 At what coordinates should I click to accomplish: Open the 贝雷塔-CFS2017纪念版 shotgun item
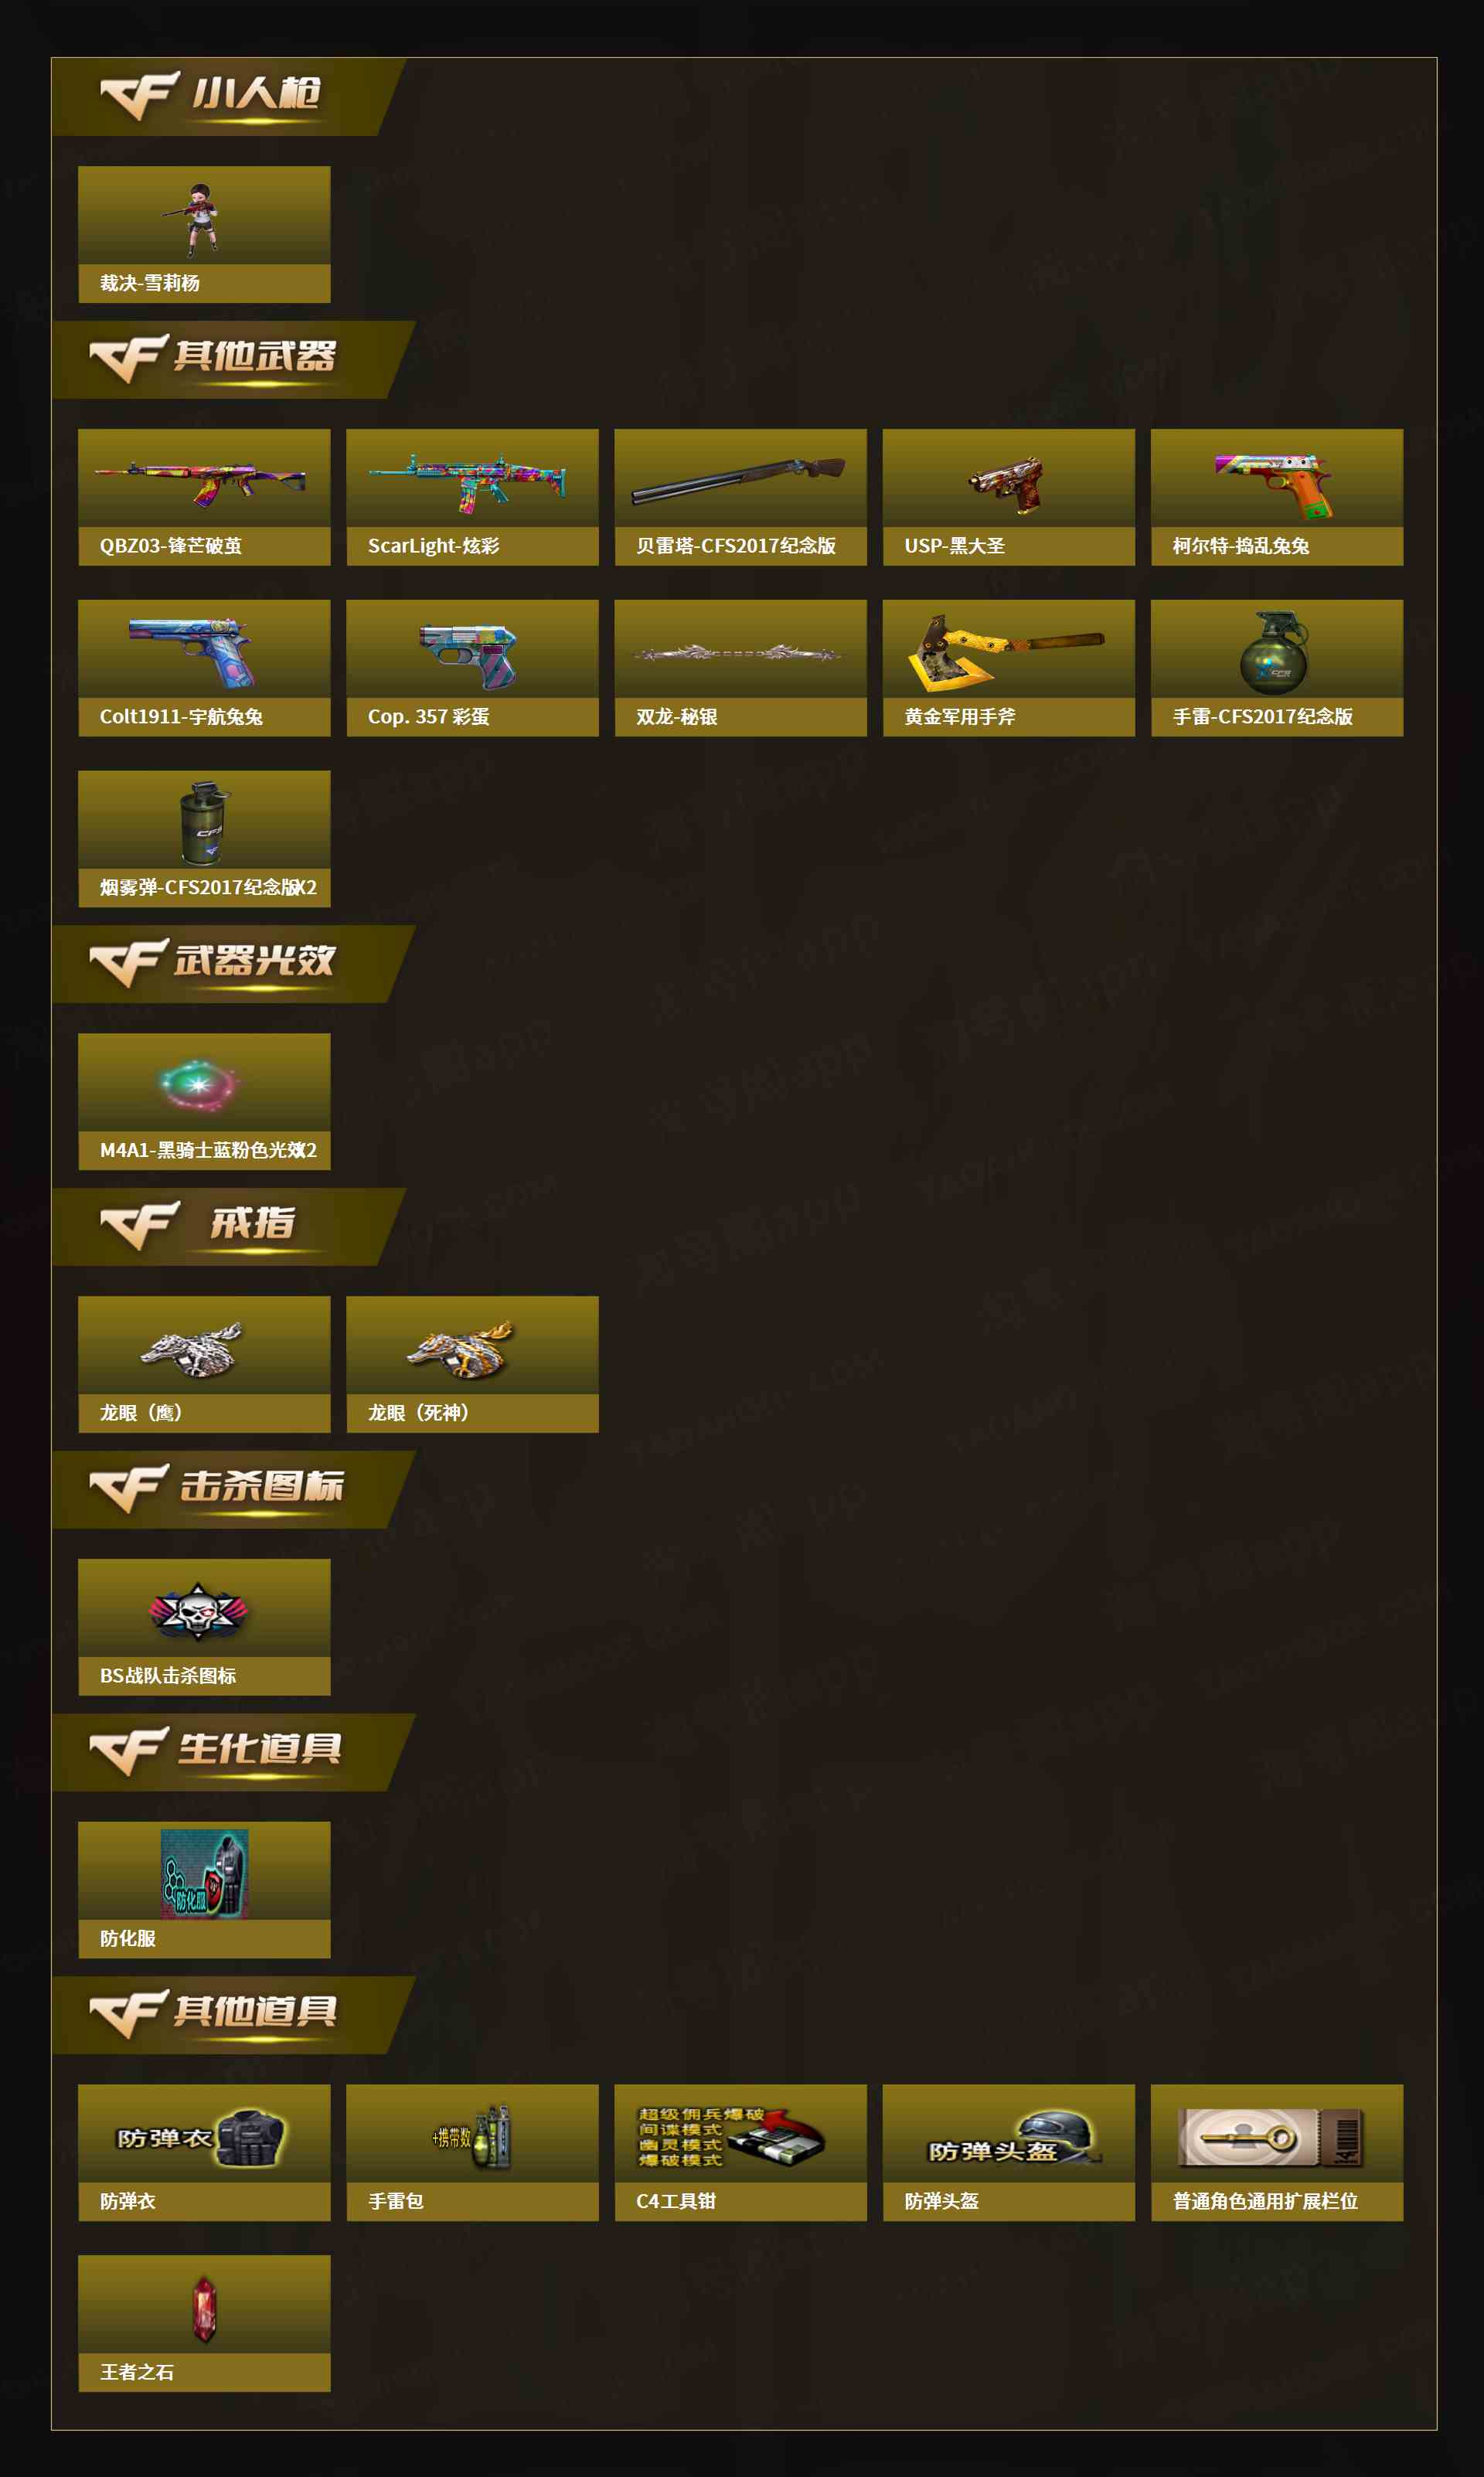(x=740, y=497)
